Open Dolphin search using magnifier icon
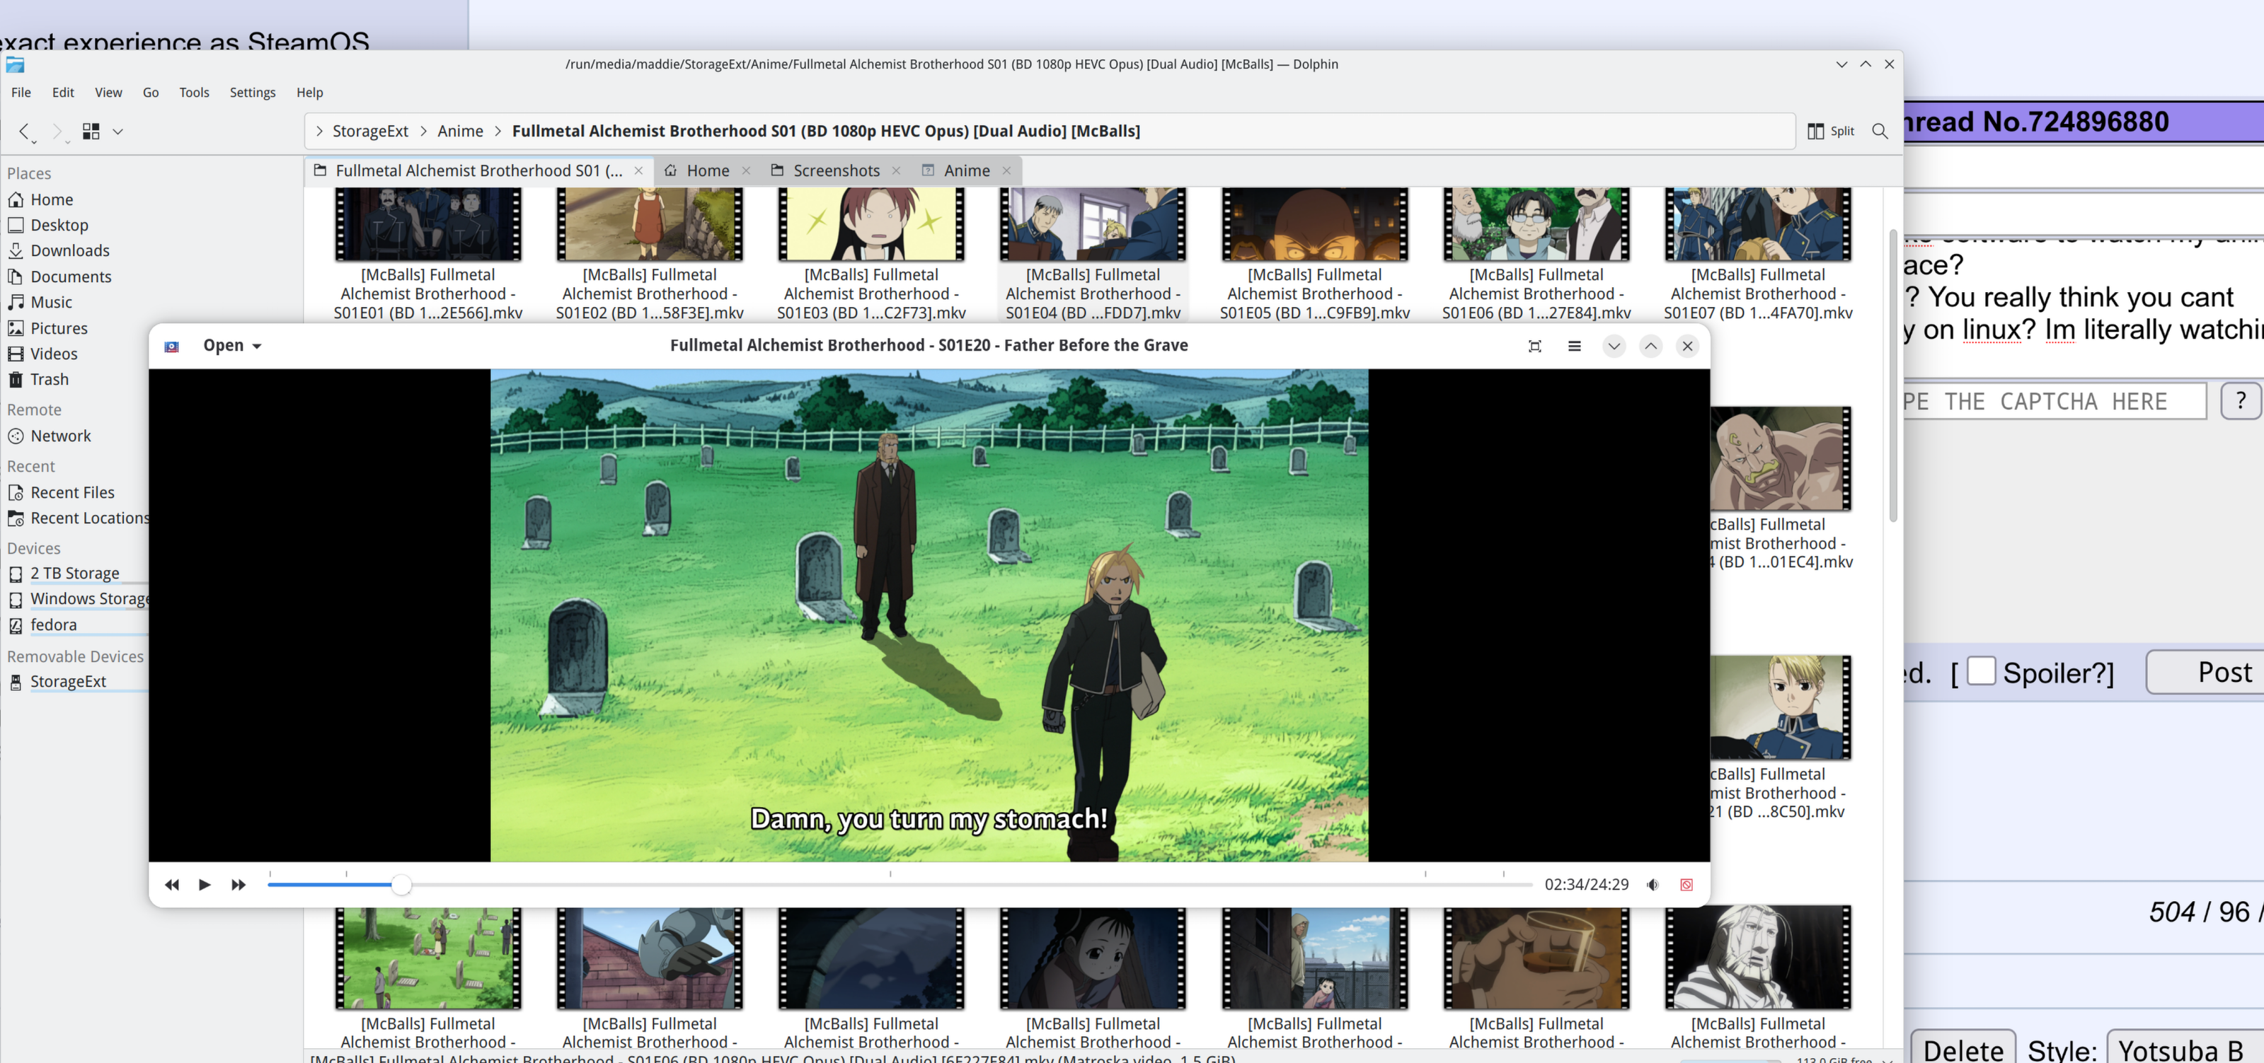Screen dimensions: 2264x1063 [x=1879, y=131]
